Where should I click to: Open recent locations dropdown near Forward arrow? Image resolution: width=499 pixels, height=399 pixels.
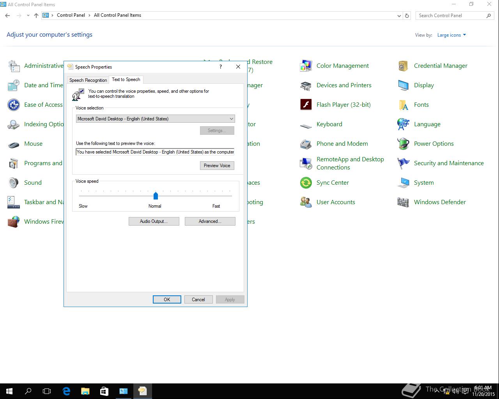click(x=28, y=16)
